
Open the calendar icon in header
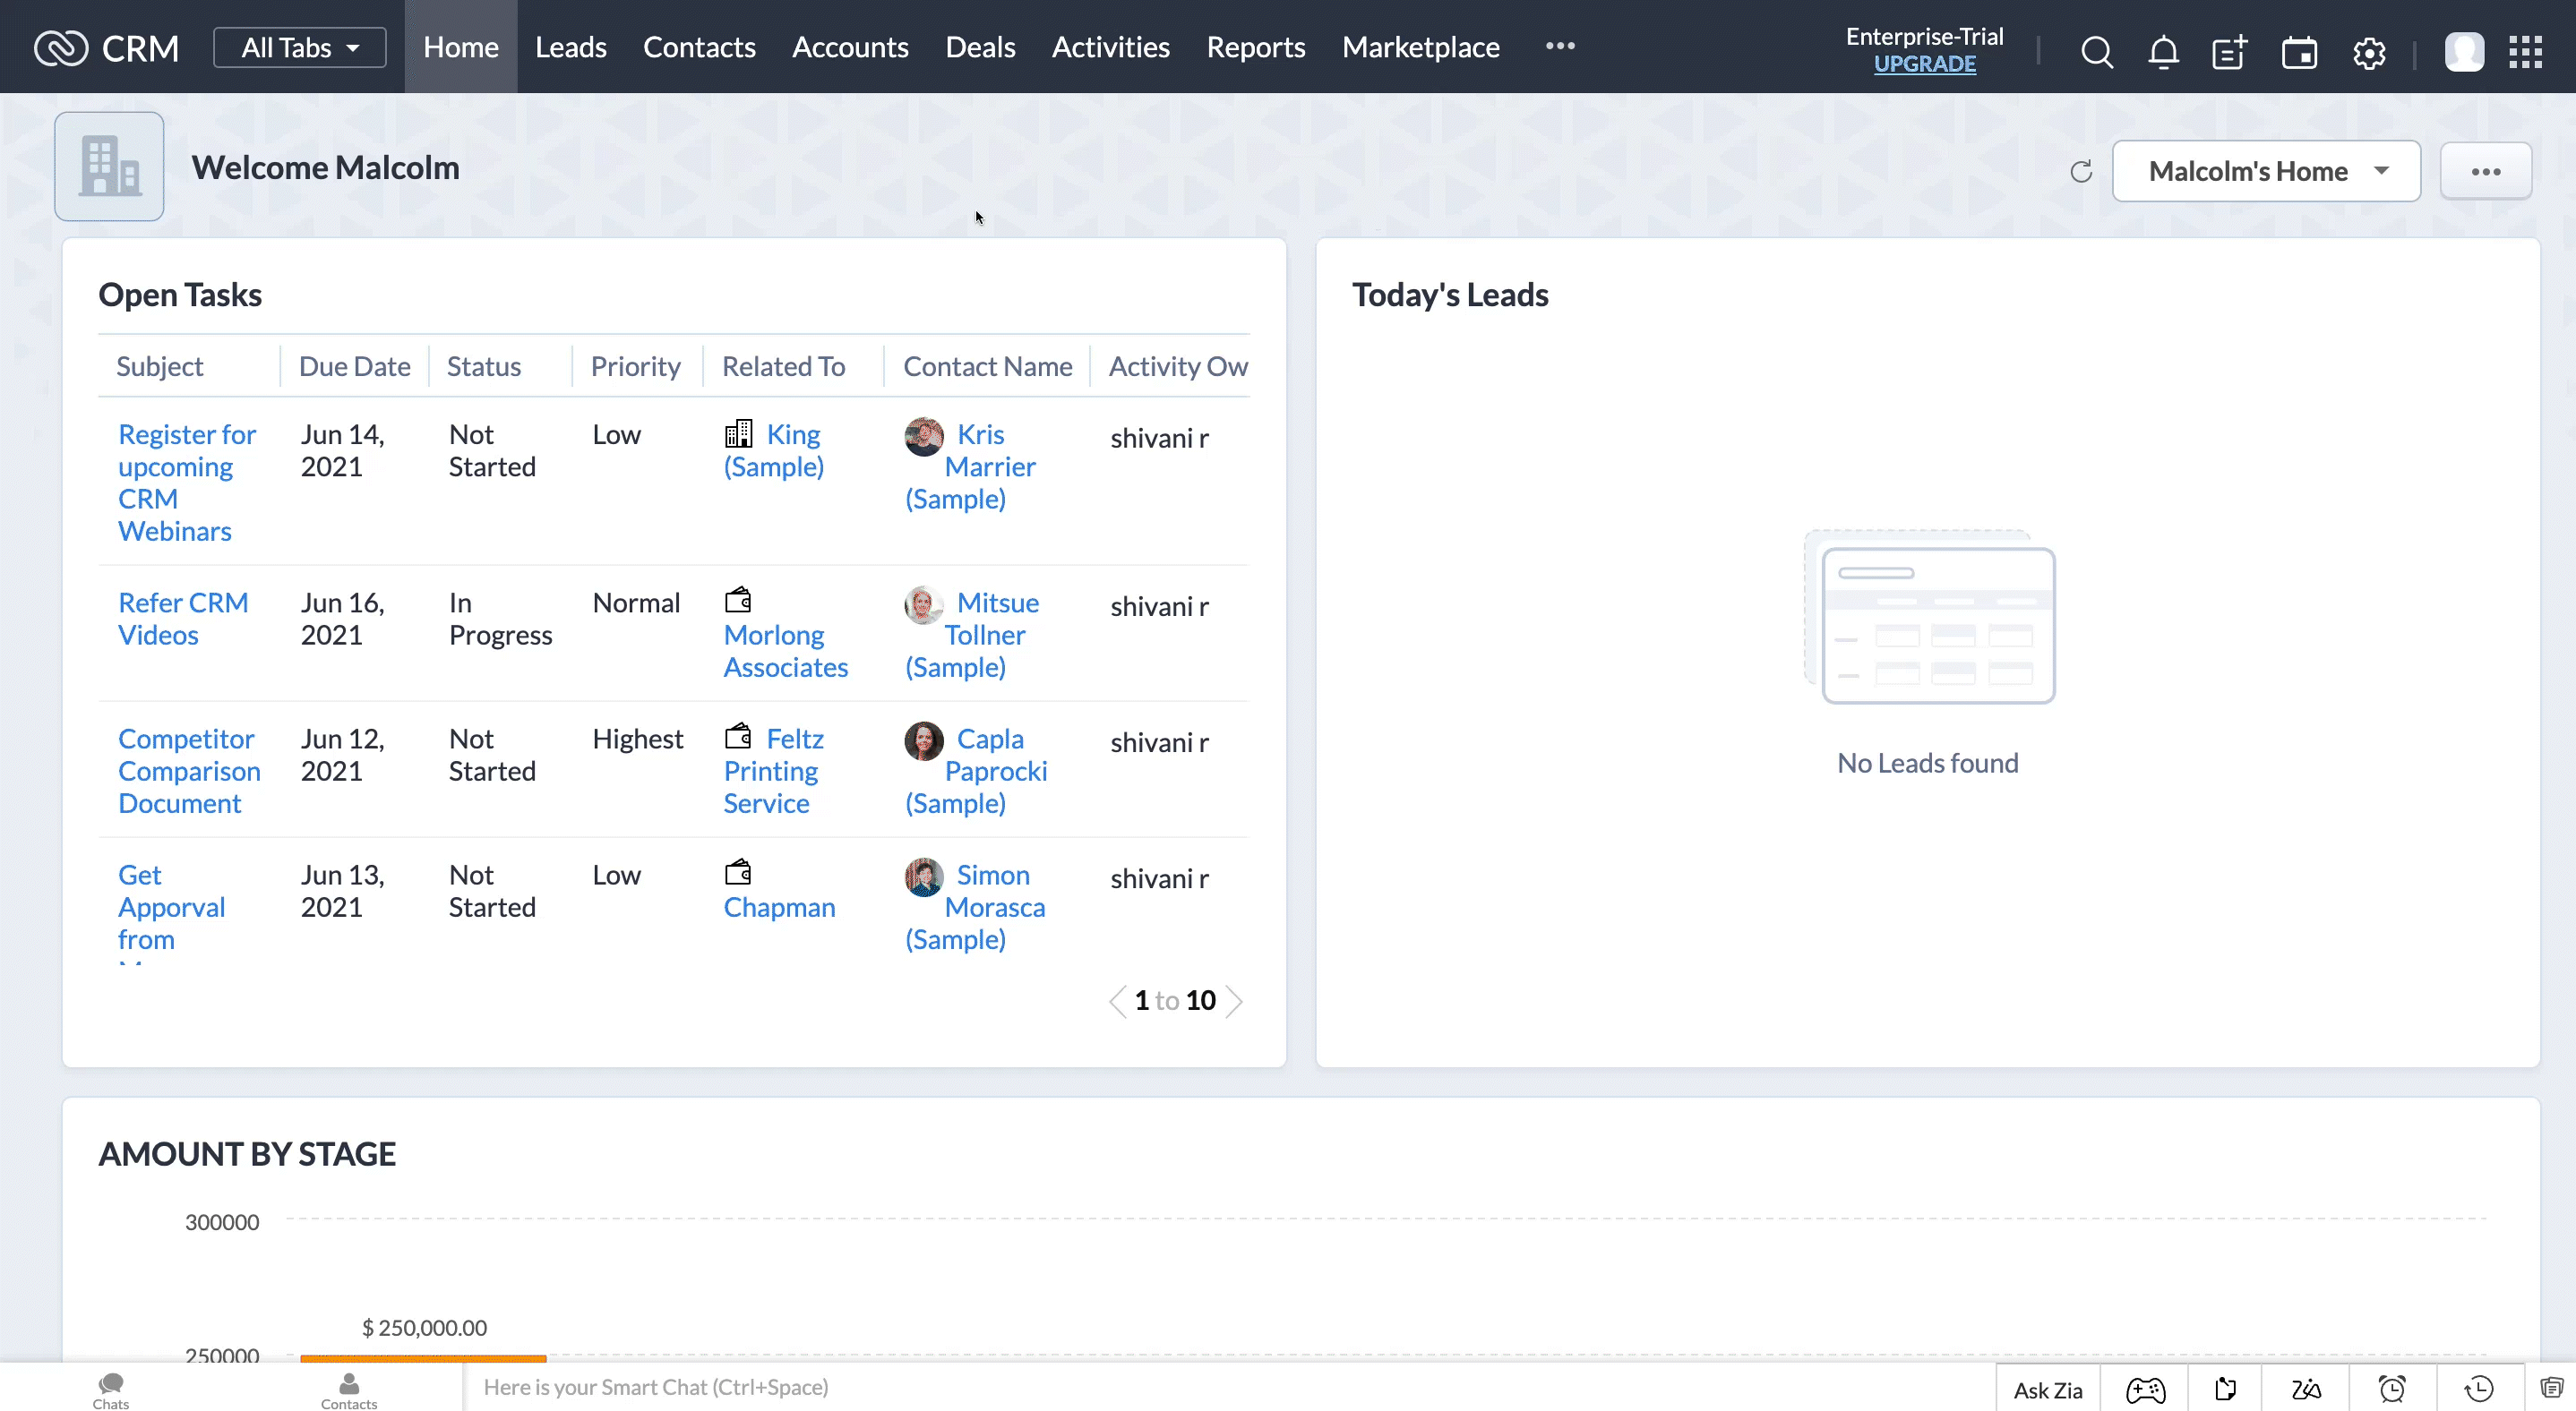click(2299, 51)
